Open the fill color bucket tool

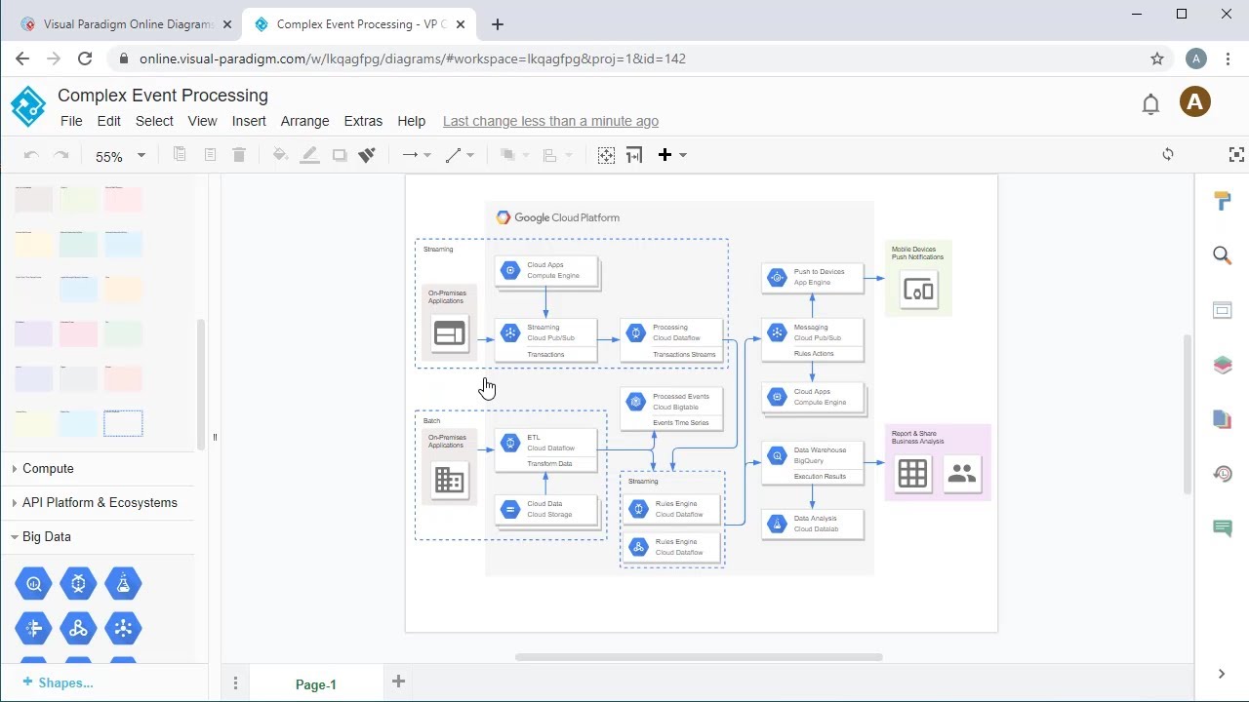click(x=280, y=155)
